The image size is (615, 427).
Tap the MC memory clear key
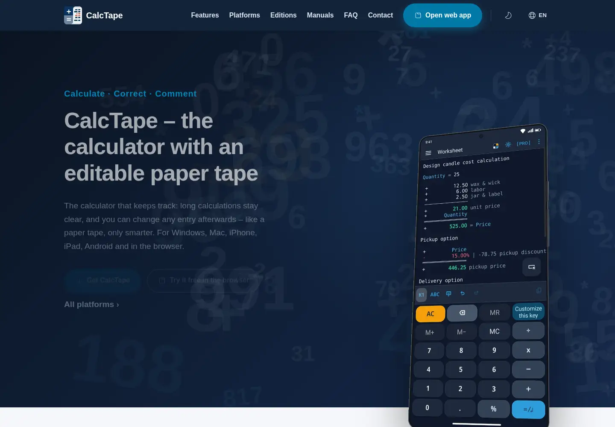(495, 331)
